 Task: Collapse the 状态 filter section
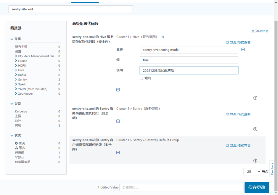(12, 136)
